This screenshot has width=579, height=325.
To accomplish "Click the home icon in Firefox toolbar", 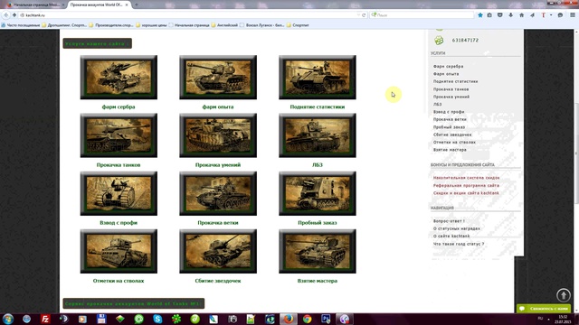I will tap(521, 15).
